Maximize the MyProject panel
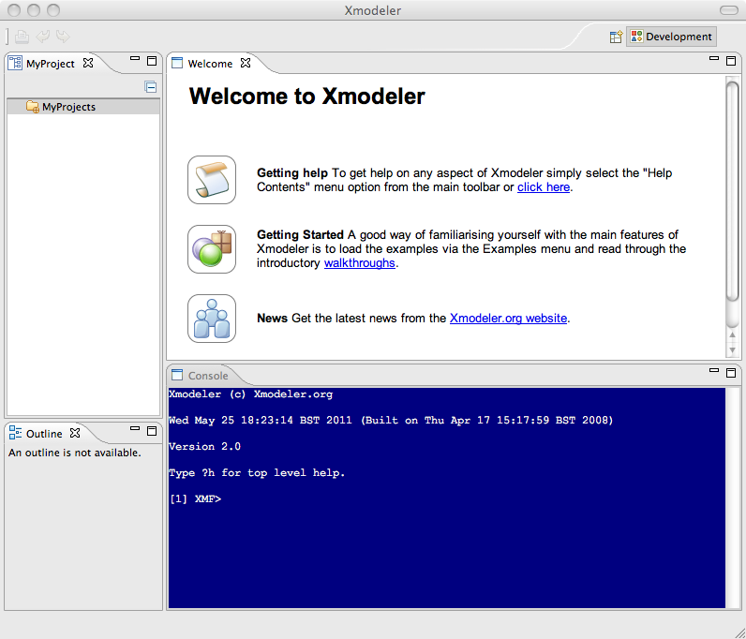The height and width of the screenshot is (639, 746). pyautogui.click(x=152, y=60)
